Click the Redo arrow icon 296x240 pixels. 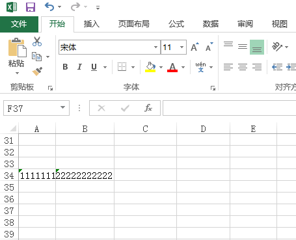coord(75,7)
